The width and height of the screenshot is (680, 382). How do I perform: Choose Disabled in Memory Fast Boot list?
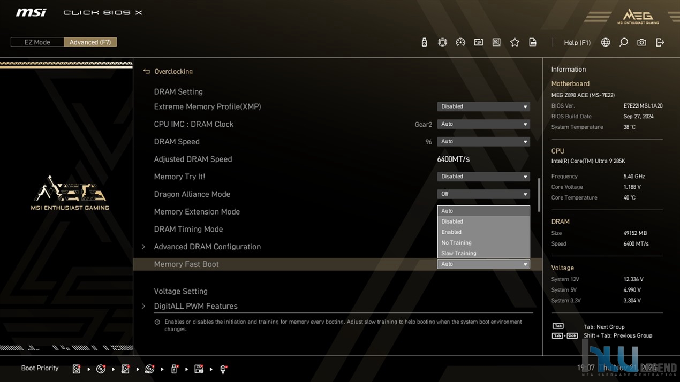click(x=483, y=221)
